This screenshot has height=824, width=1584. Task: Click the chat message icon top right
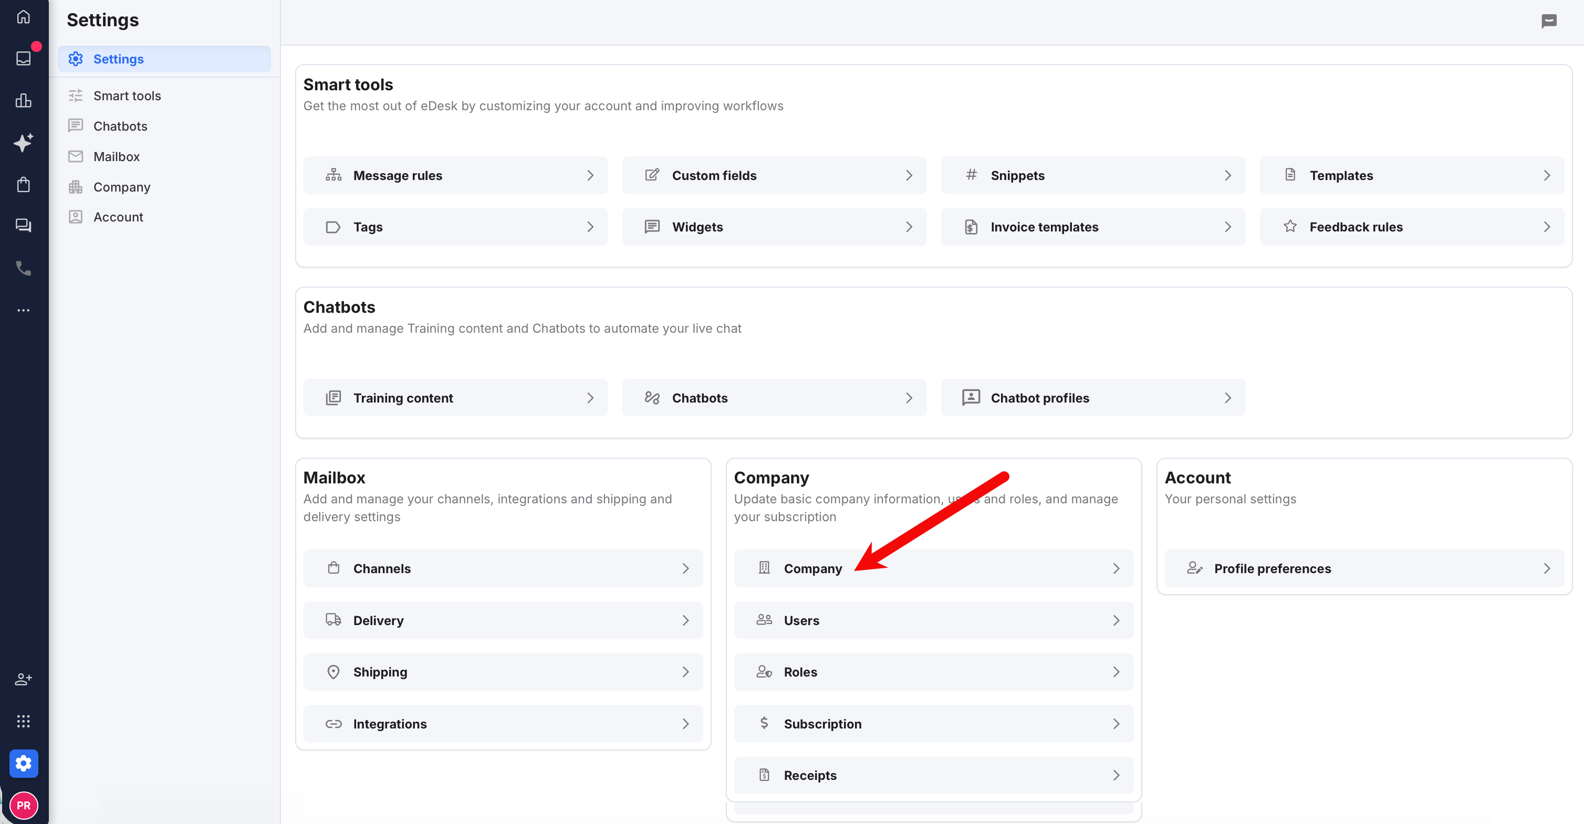point(1548,22)
